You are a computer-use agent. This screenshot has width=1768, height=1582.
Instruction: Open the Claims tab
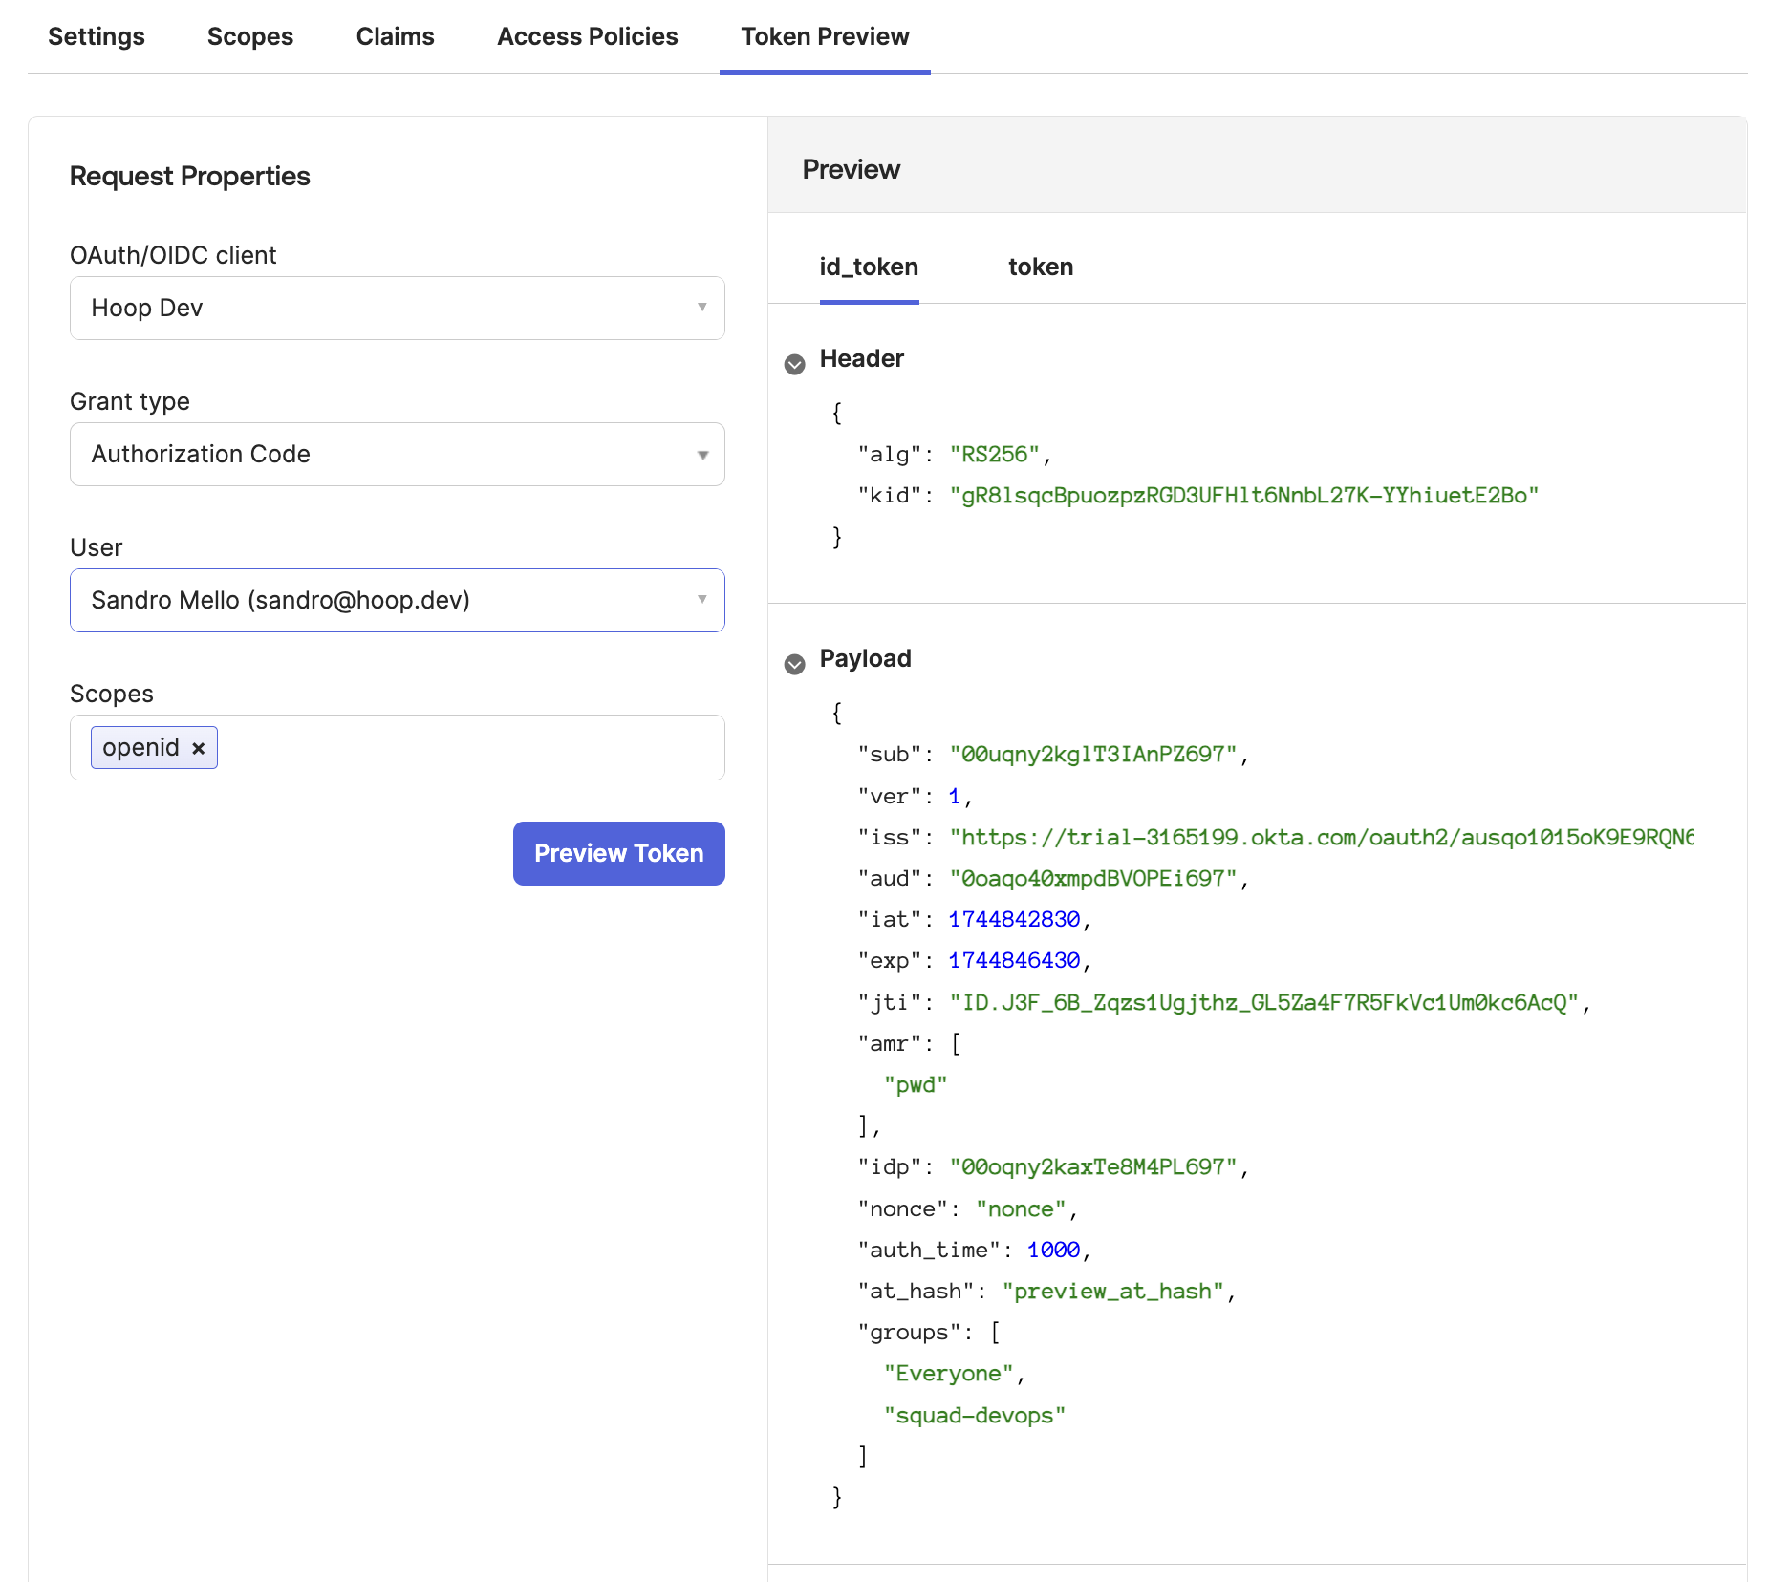pos(396,36)
